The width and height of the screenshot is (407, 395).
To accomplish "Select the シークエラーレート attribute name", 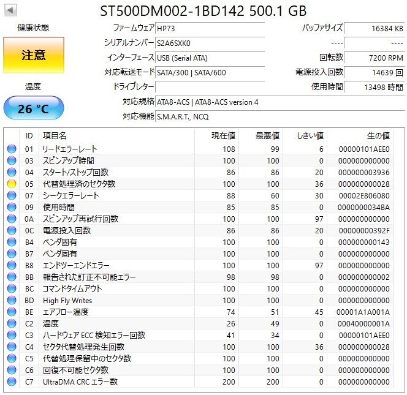I will [x=71, y=195].
